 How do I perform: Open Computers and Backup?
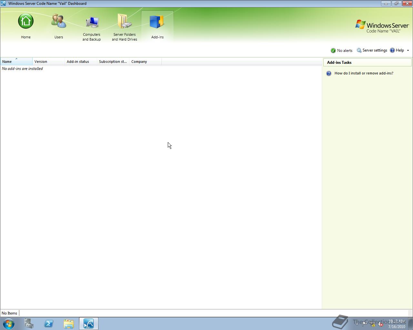[x=92, y=28]
